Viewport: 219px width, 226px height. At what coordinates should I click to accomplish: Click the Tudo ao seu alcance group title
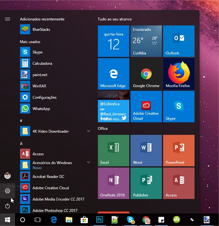pyautogui.click(x=115, y=19)
